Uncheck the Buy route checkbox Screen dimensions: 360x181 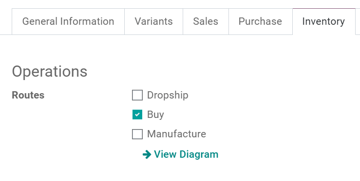[137, 115]
